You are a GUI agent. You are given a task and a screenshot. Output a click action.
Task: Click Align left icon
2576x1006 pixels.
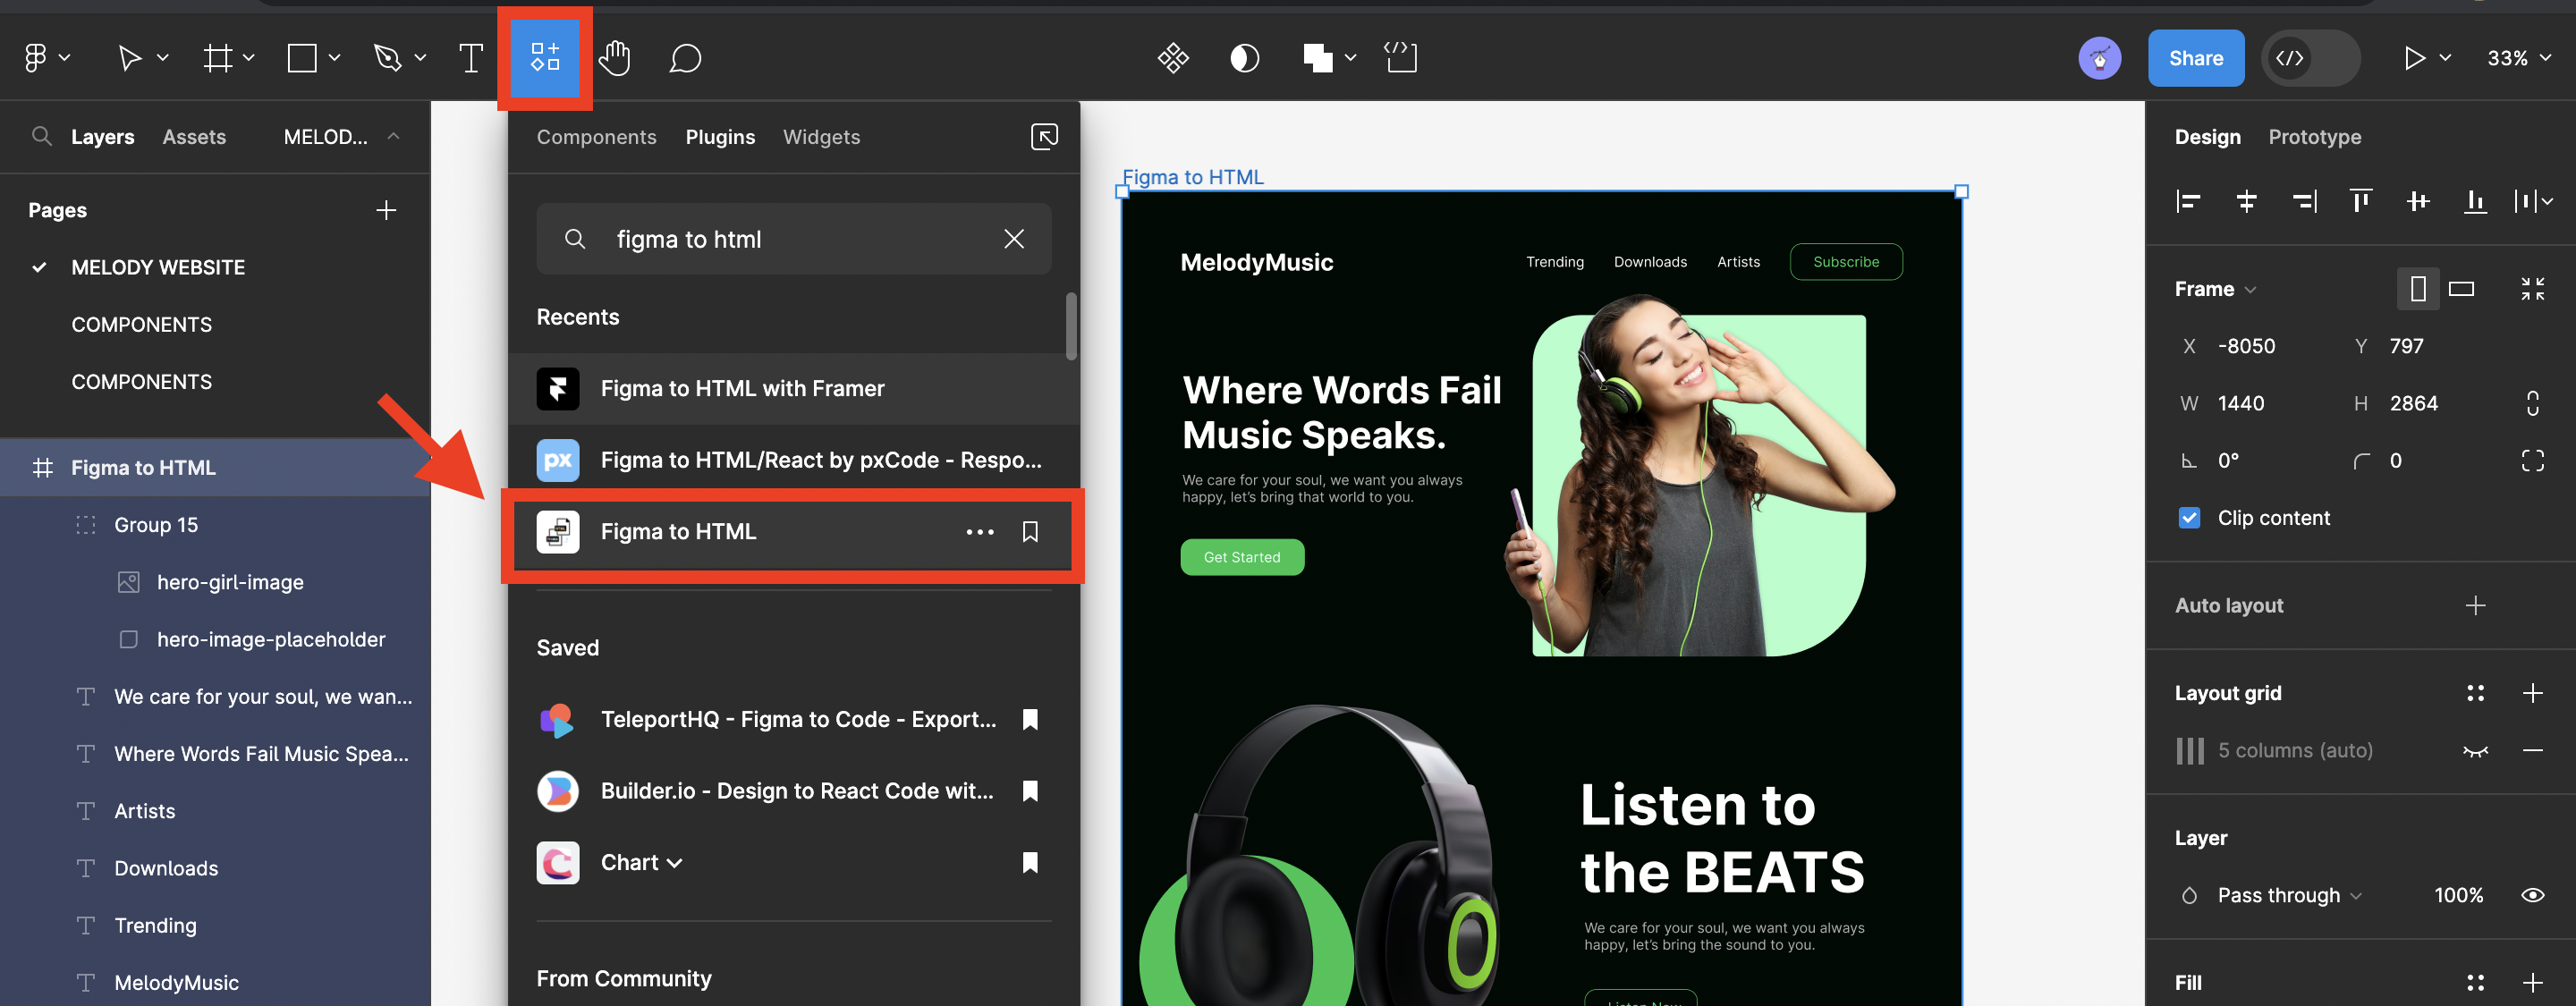(x=2188, y=202)
